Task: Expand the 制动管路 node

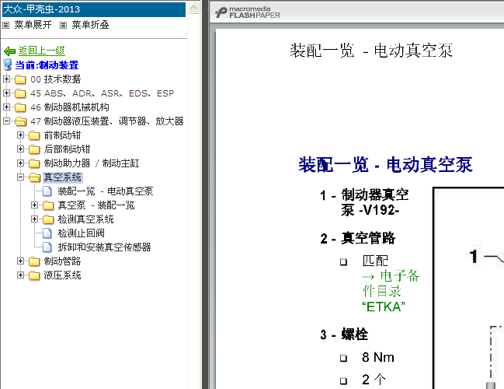Action: 20,261
